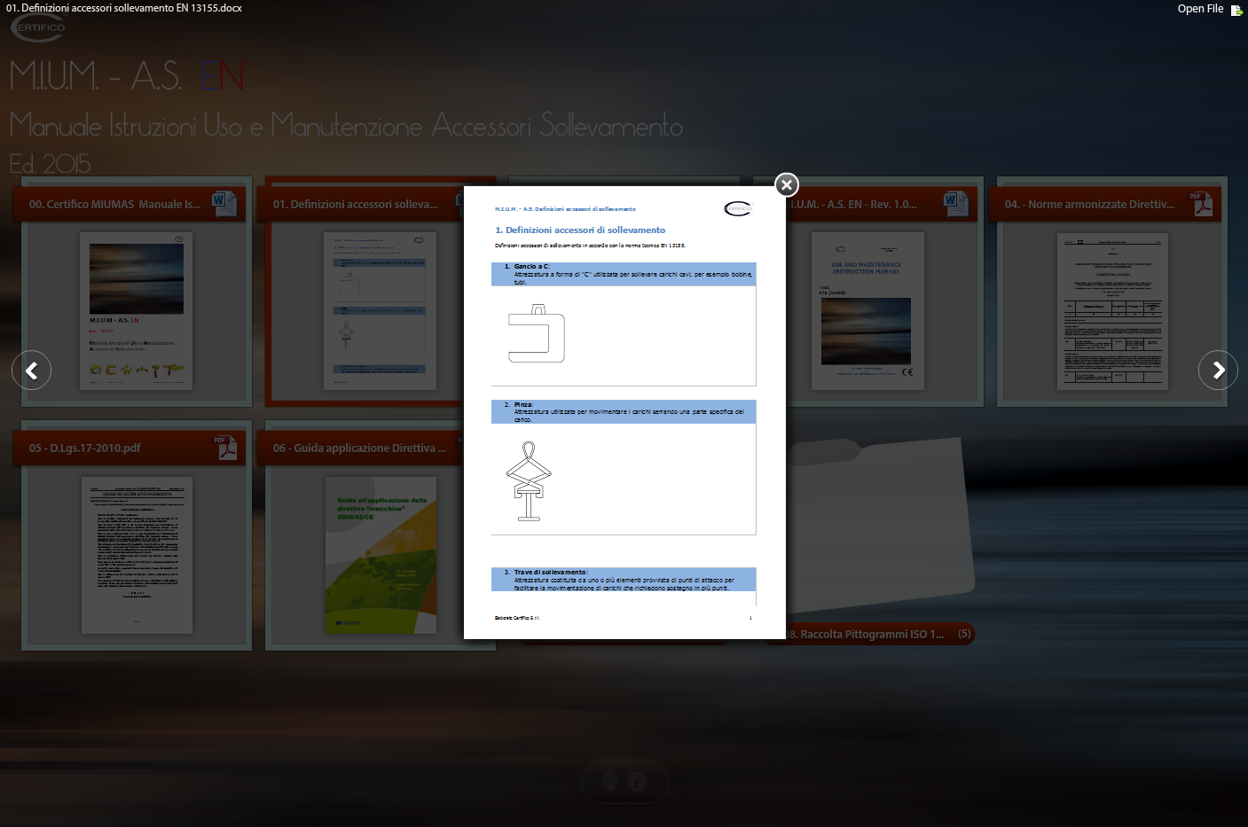Screen dimensions: 1248x827
Task: Click the download file icon at the bottom
Action: pyautogui.click(x=609, y=781)
